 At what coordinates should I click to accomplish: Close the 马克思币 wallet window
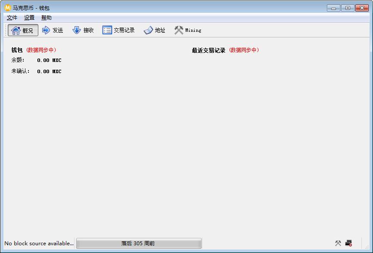pos(362,8)
